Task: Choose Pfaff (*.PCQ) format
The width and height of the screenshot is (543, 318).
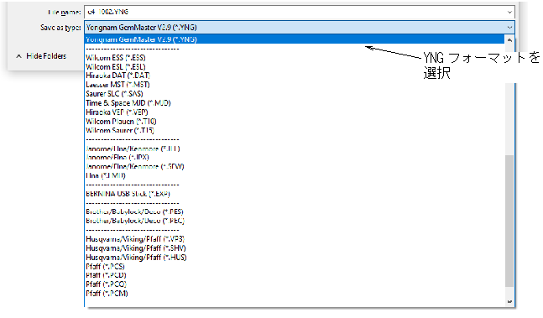Action: [x=106, y=284]
